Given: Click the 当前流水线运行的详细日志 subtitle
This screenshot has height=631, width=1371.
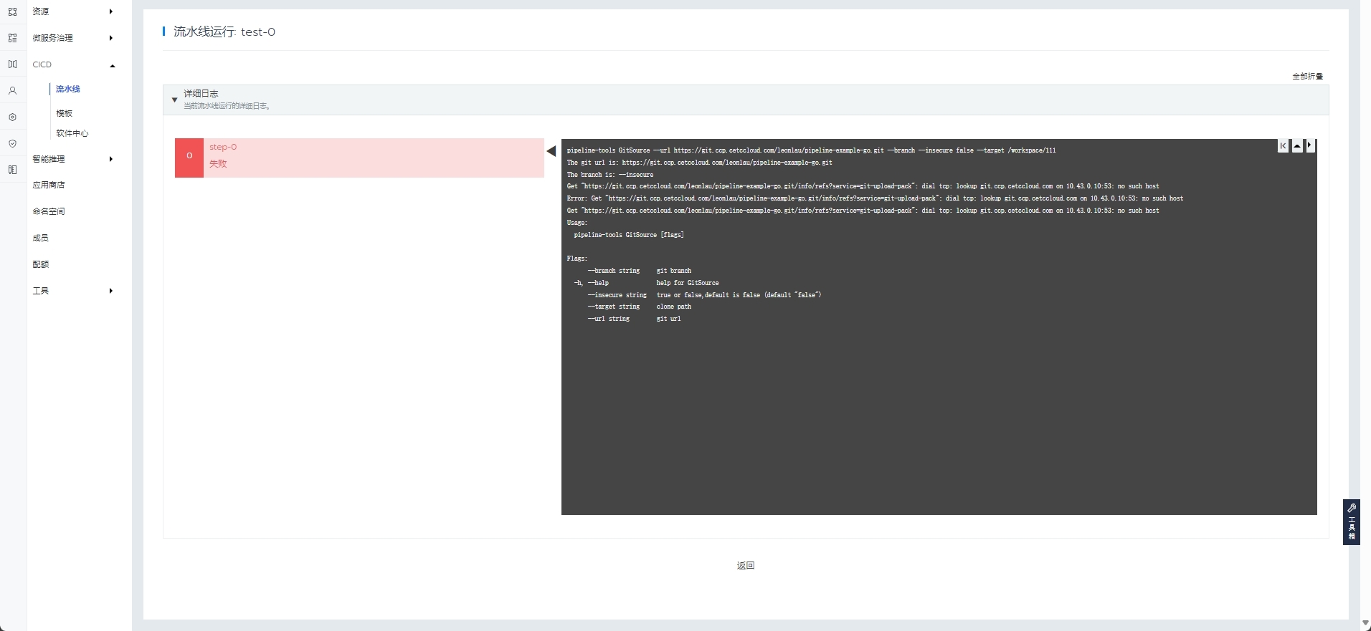Looking at the screenshot, I should 227,106.
